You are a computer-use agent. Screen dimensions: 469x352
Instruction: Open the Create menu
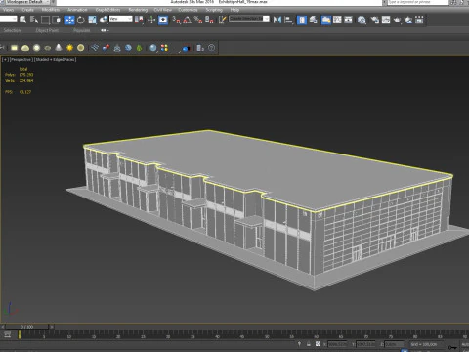coord(27,10)
